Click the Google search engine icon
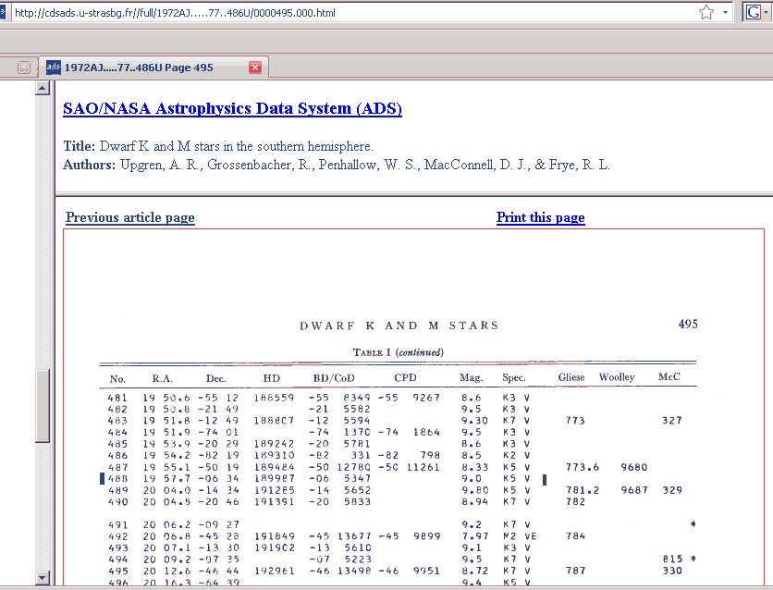 754,12
